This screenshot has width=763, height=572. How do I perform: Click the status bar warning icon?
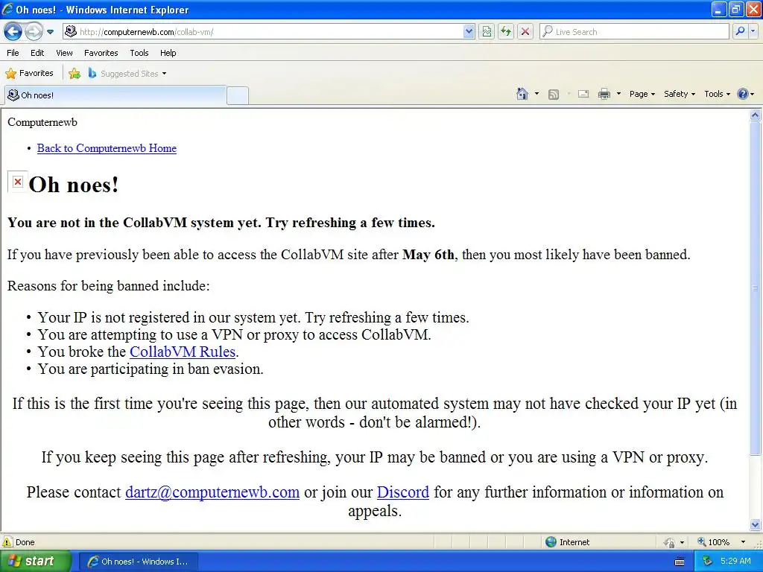(7, 542)
